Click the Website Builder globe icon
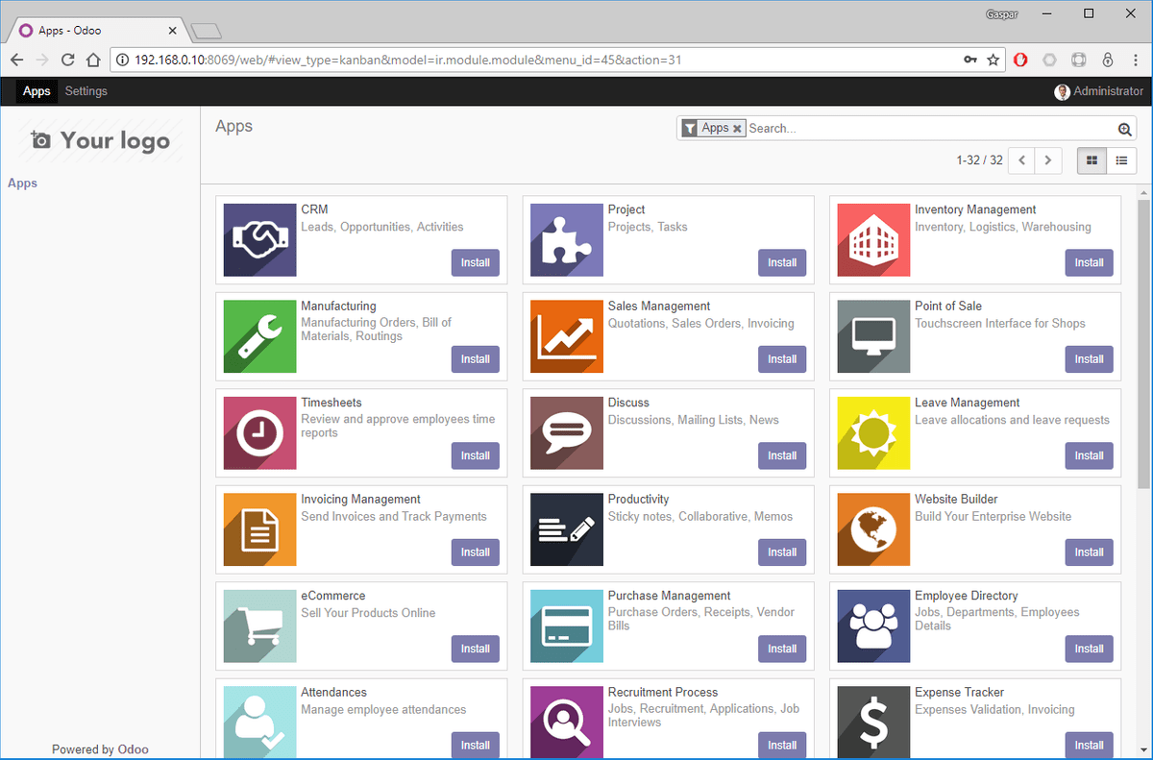This screenshot has width=1153, height=760. pyautogui.click(x=873, y=529)
